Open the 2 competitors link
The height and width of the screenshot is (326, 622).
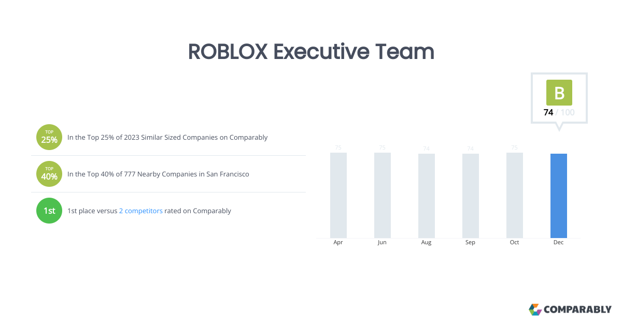pos(140,211)
